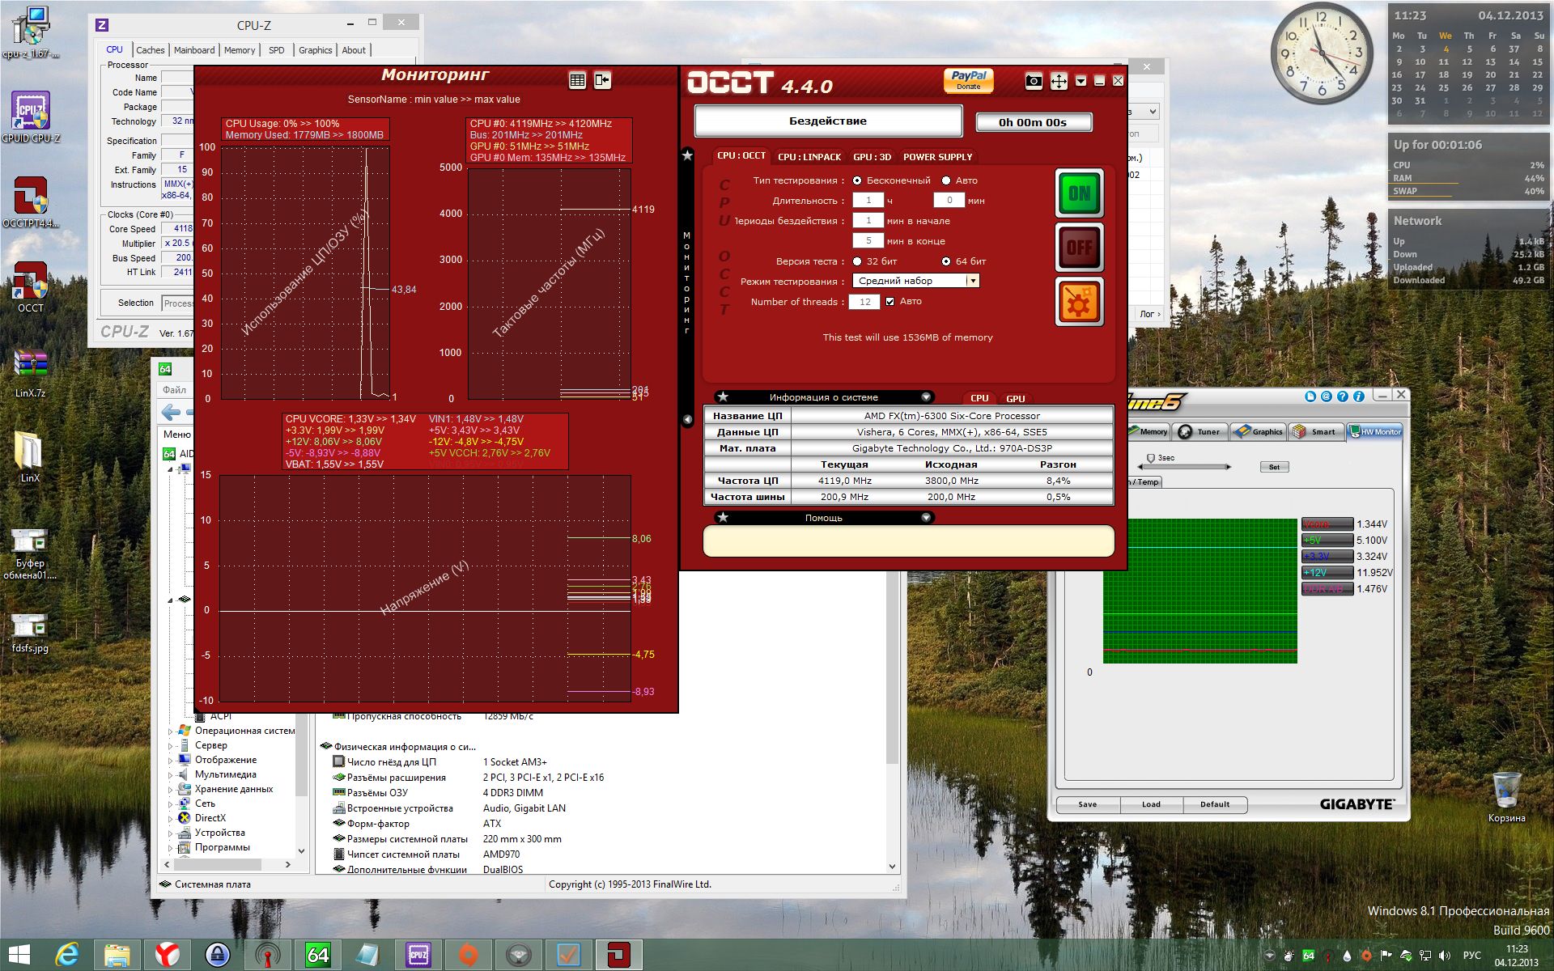Start the test with green ON button
Screen dimensions: 1554x971
click(1080, 193)
